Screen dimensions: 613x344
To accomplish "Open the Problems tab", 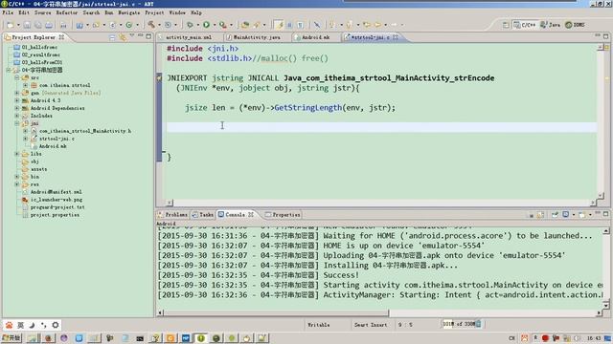I will pyautogui.click(x=172, y=214).
